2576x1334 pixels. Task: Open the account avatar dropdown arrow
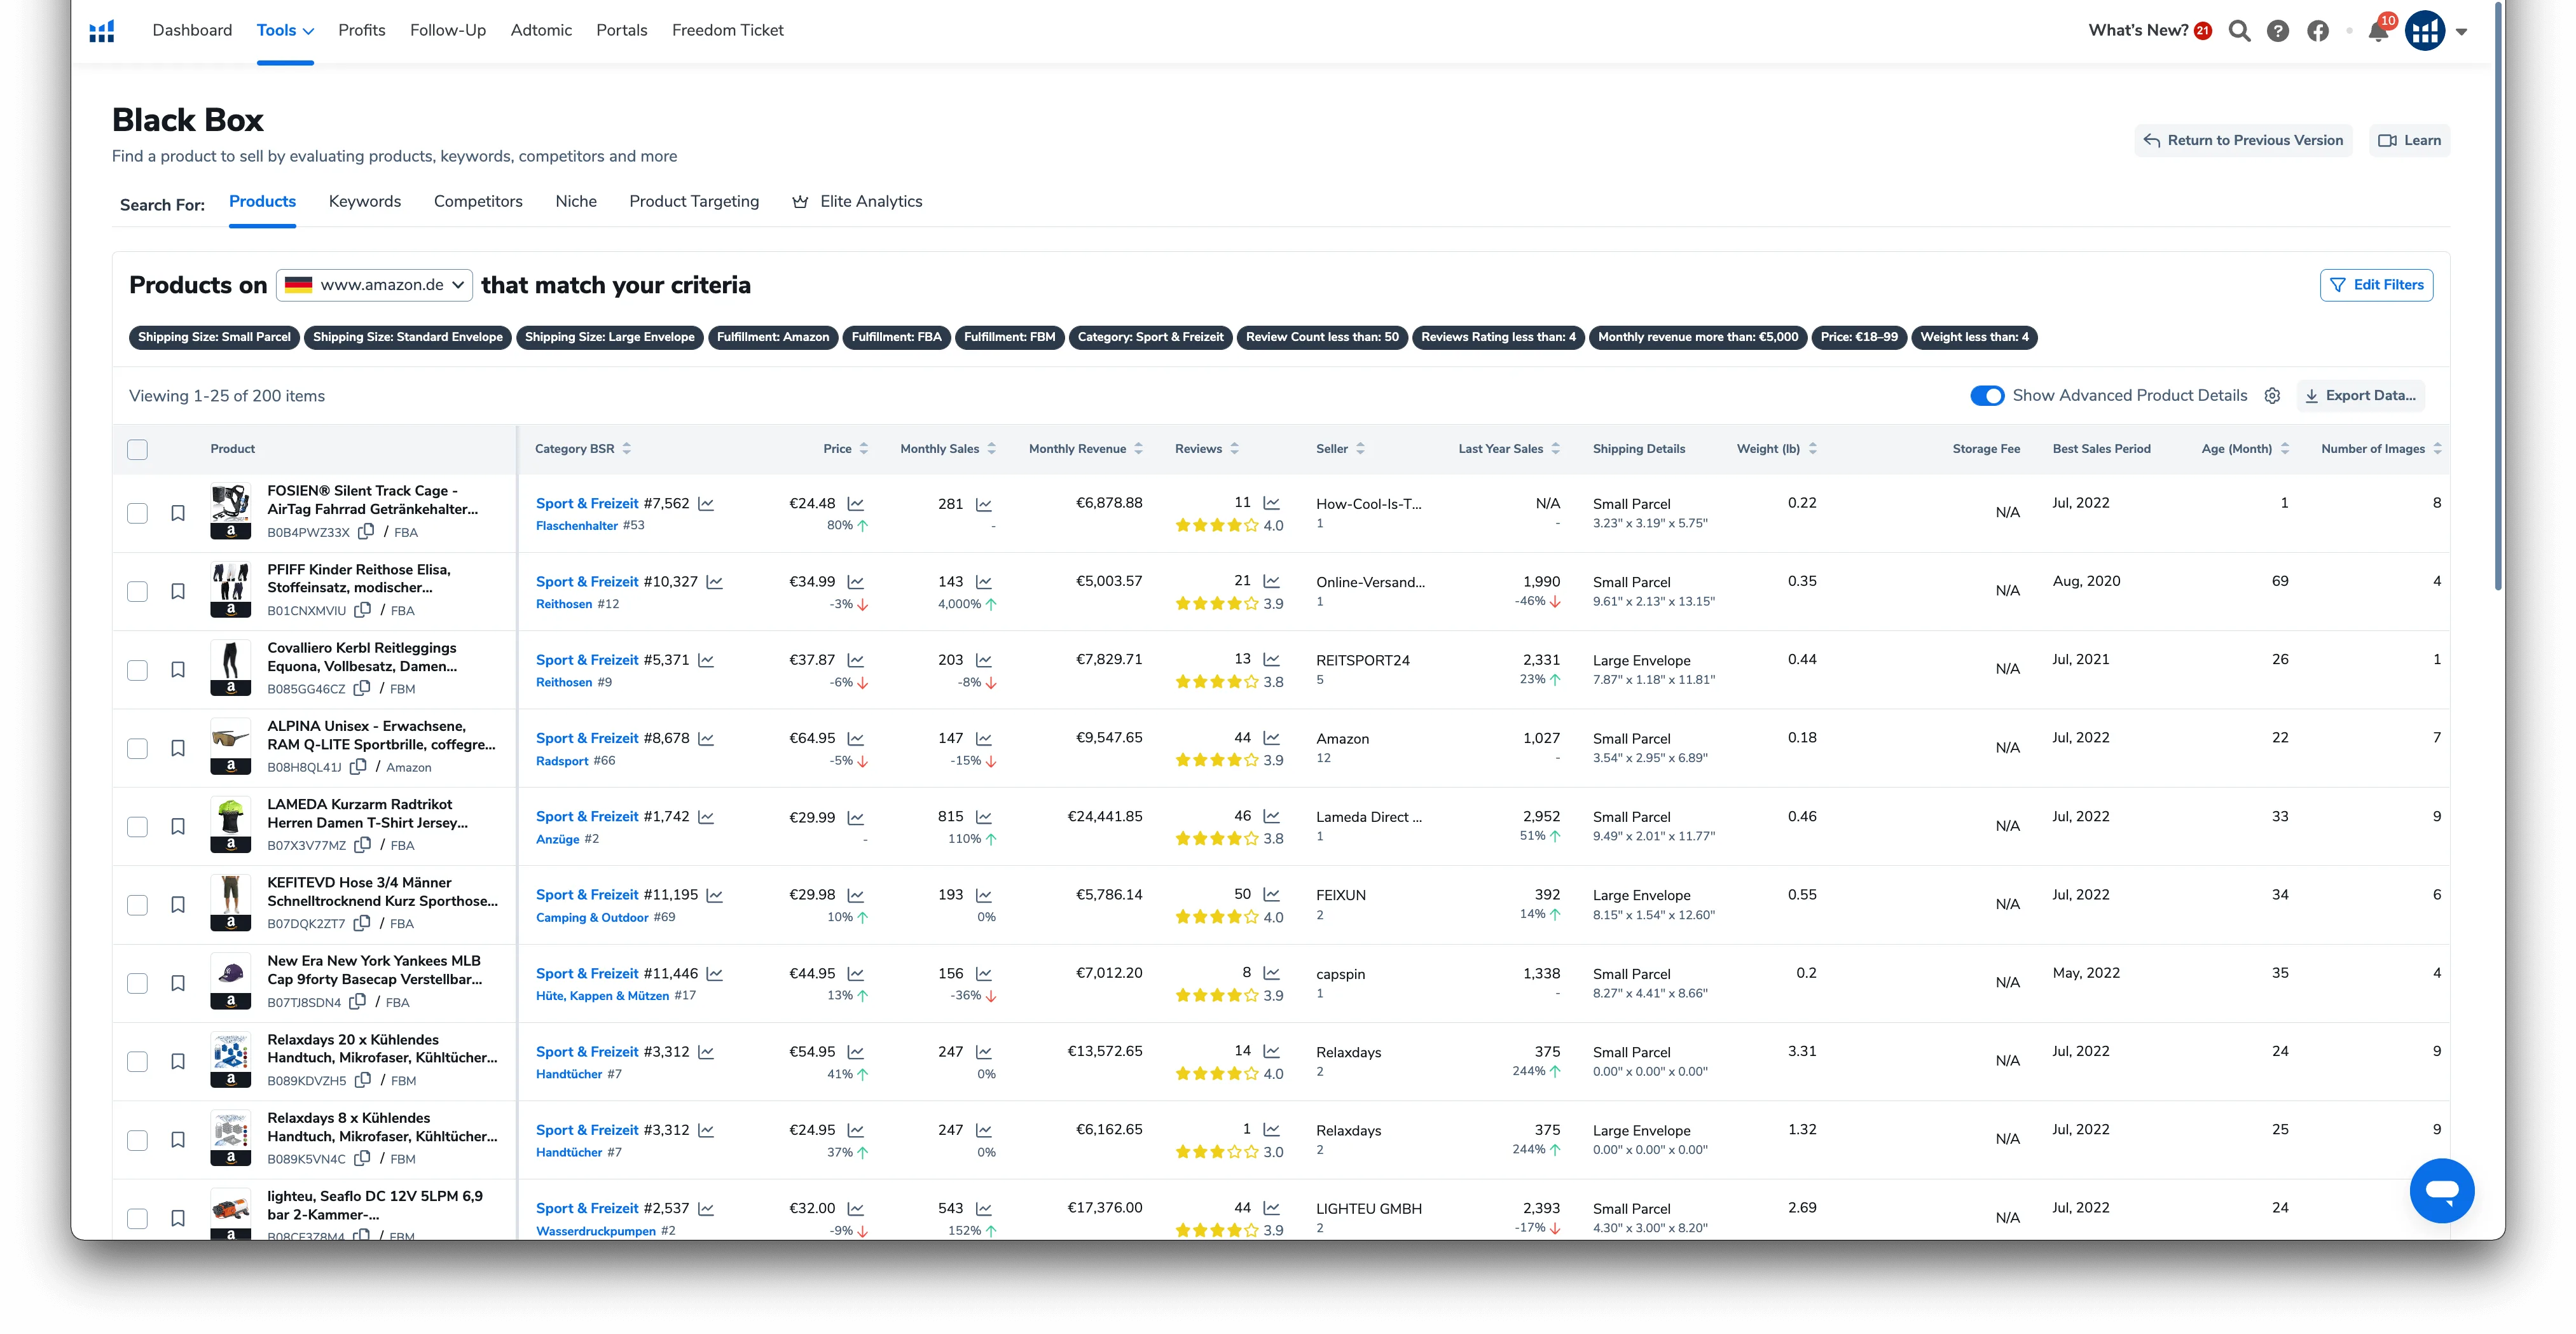[2462, 31]
